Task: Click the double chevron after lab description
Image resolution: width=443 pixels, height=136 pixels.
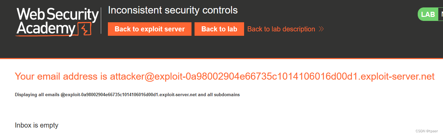Action: [321, 29]
